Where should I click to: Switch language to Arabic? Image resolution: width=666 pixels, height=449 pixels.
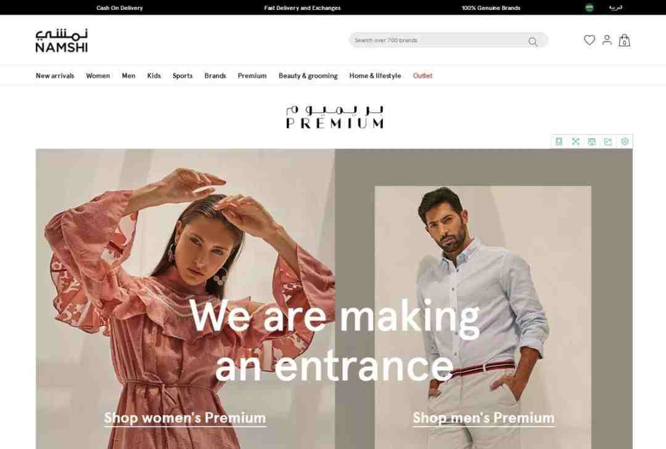point(615,7)
